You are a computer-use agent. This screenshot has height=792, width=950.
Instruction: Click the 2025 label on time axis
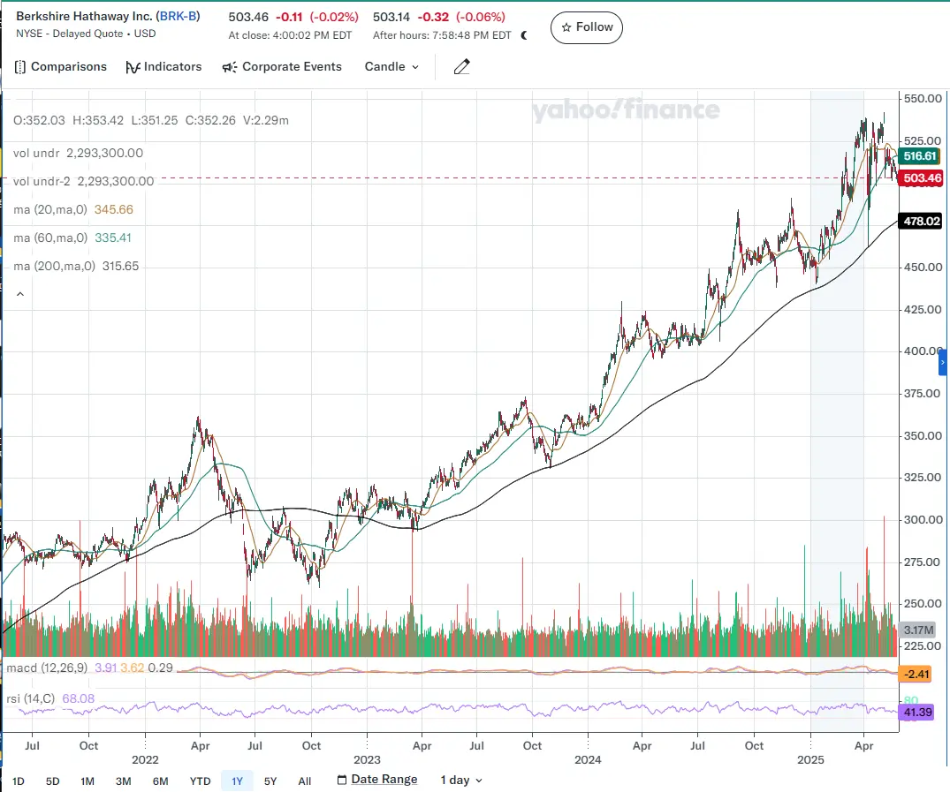click(810, 760)
